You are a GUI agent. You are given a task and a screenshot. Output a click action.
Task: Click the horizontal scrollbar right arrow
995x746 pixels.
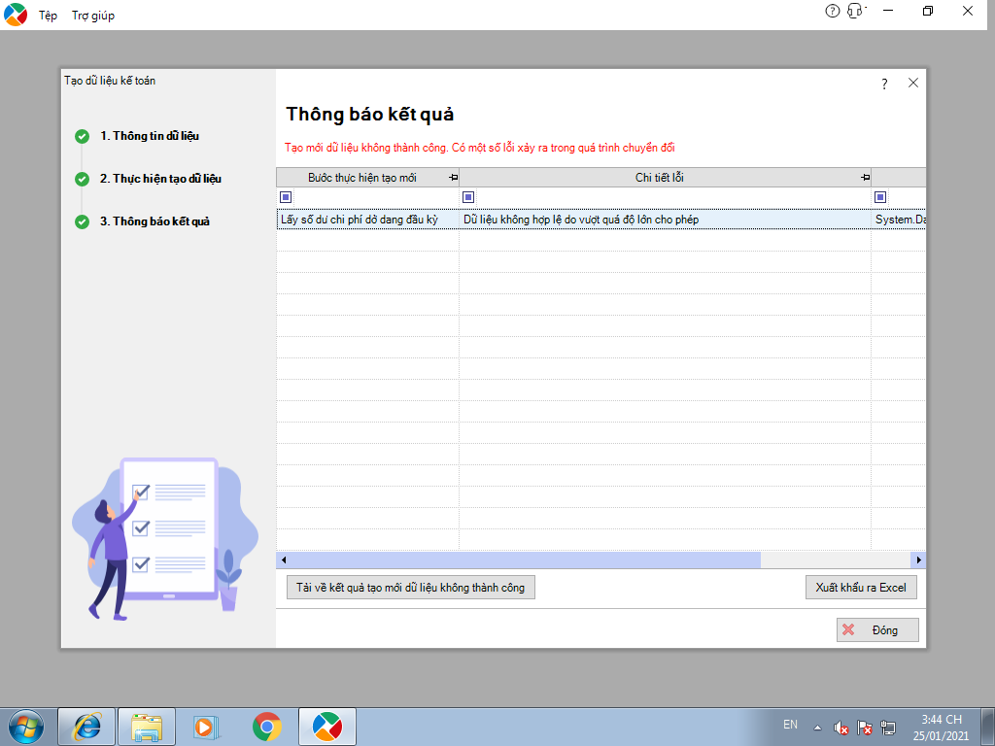[x=919, y=560]
